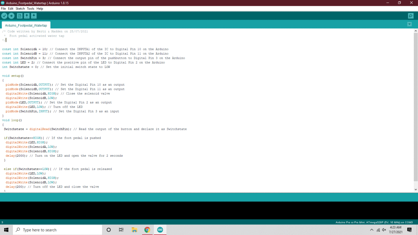Viewport: 418px width, 235px height.
Task: Click the 'pinMode(LED,OUTPUT)' line
Action: tap(59, 103)
